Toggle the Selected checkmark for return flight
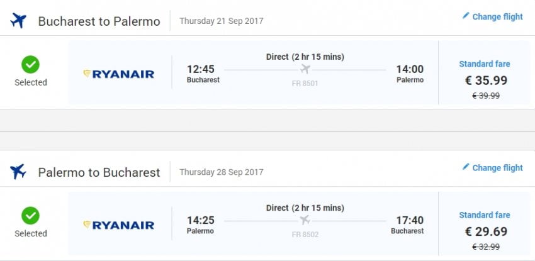This screenshot has height=261, width=535. 30,216
